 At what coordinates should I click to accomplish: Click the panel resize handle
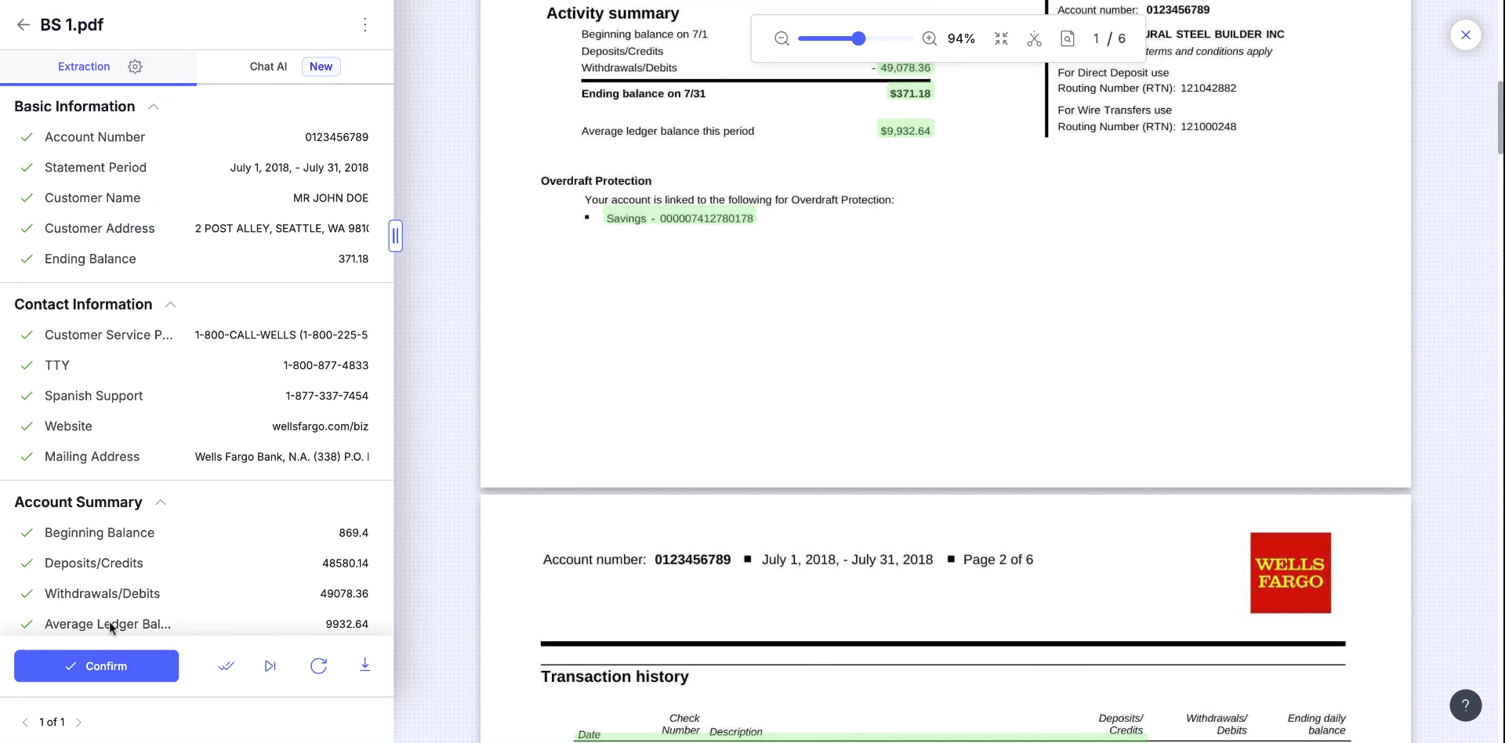(396, 236)
